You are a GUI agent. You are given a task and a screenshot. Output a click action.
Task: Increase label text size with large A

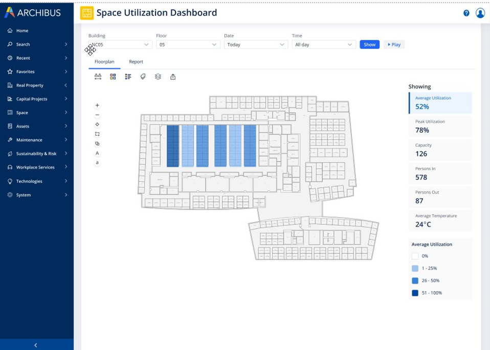97,153
